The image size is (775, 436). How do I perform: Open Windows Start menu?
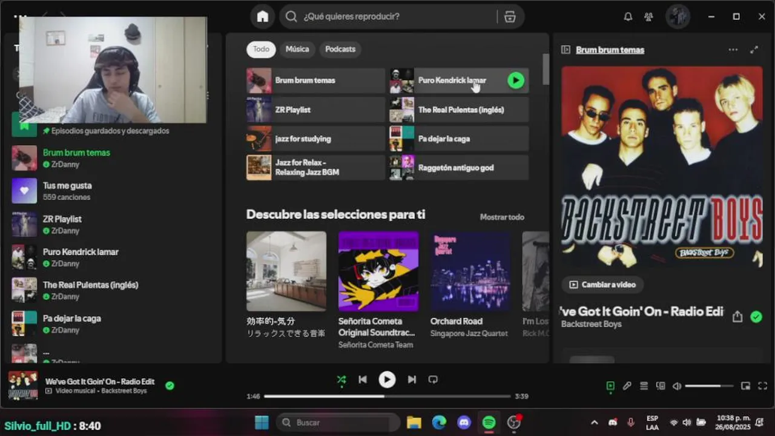[x=262, y=422]
